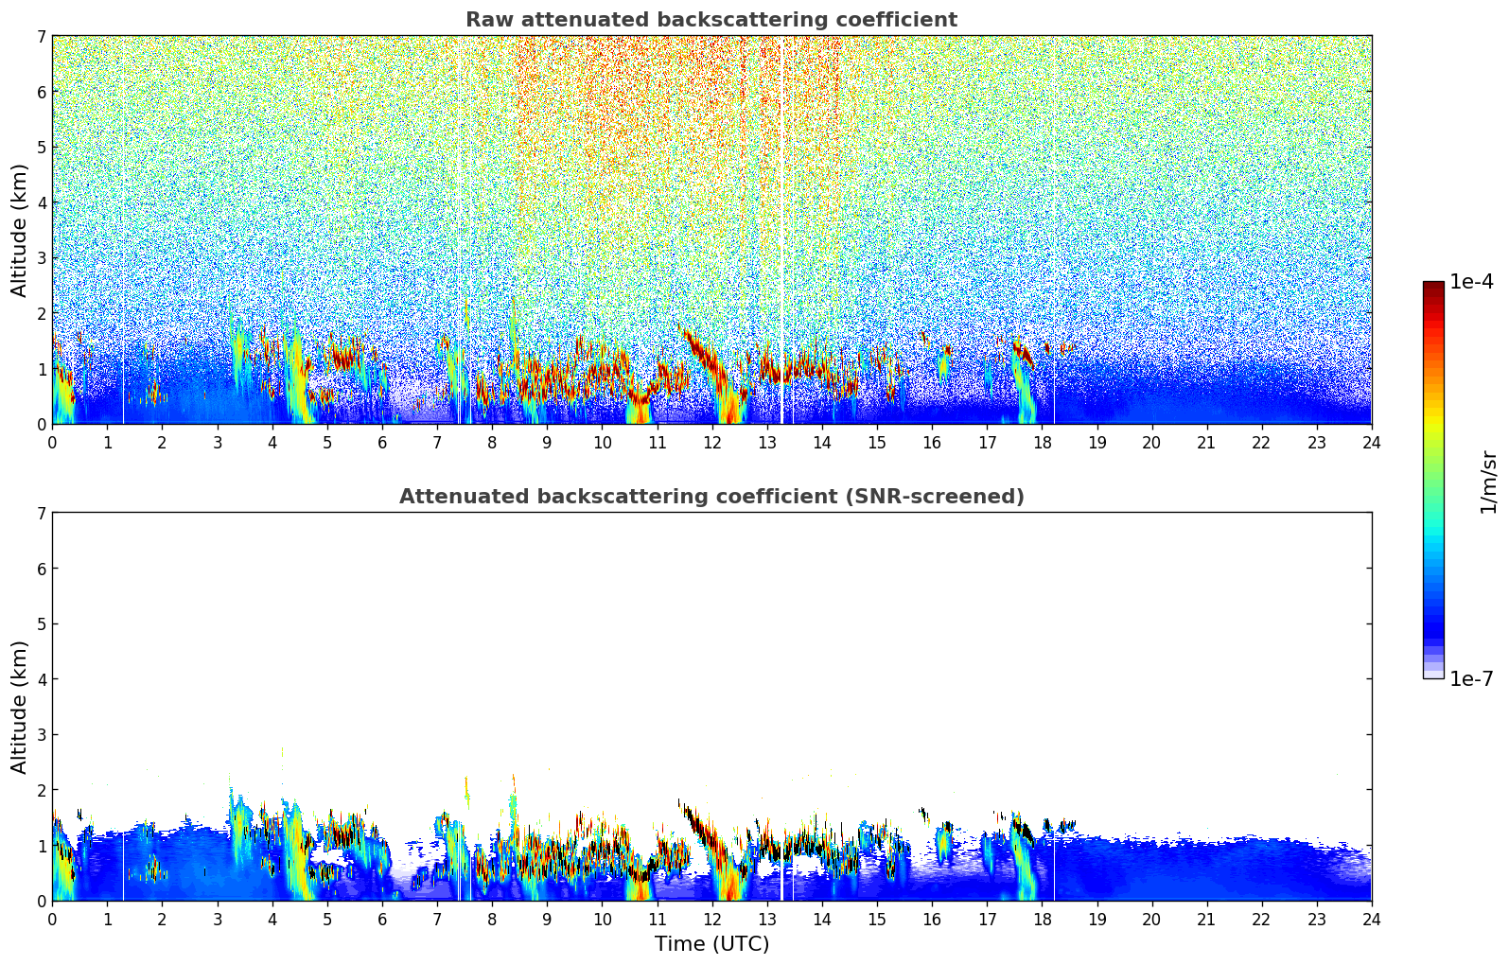The width and height of the screenshot is (1509, 965).
Task: Click the colorbar's 1e-7 minimum label
Action: point(1471,678)
